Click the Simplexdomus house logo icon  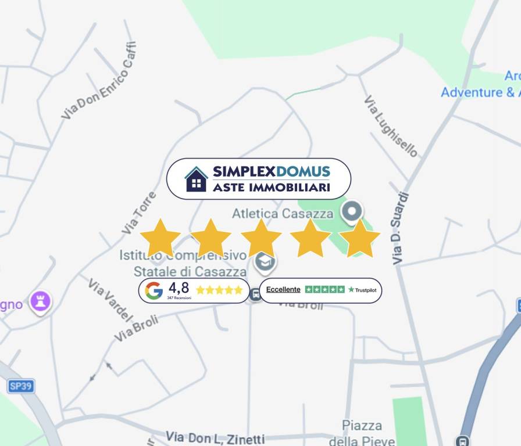pyautogui.click(x=196, y=179)
